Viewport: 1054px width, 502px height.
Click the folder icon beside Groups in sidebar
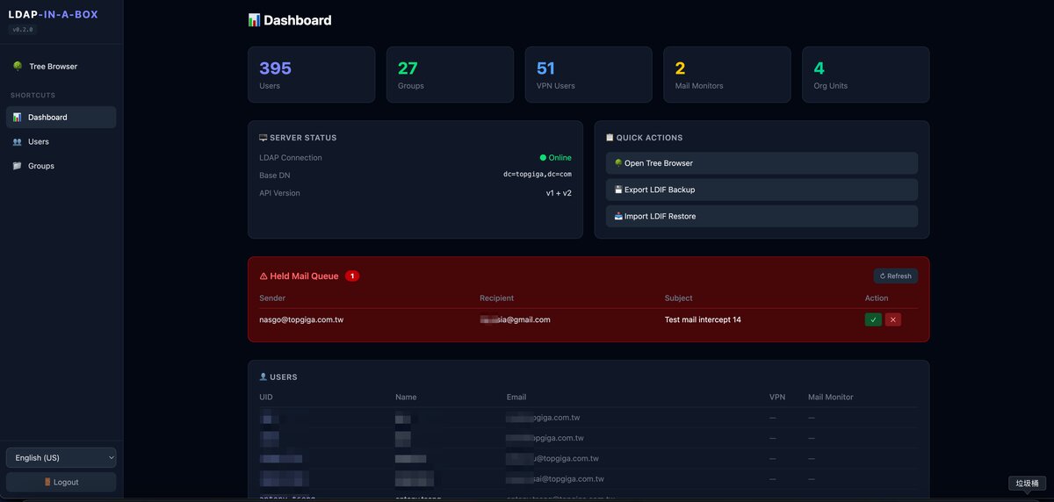click(18, 166)
